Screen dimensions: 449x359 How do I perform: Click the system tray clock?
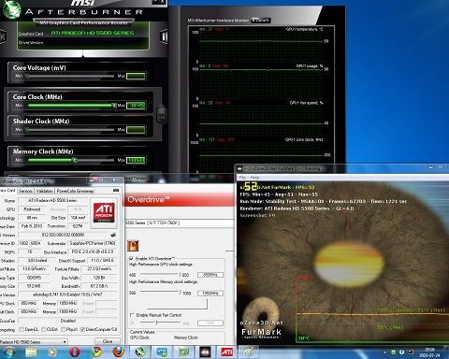[x=429, y=352]
